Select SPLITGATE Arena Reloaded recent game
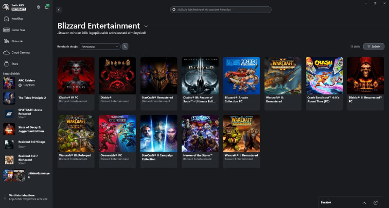The image size is (389, 208). point(26,114)
